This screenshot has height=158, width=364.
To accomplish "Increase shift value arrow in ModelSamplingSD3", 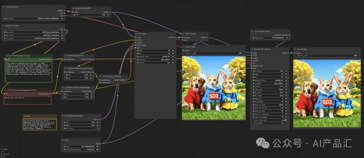I will pos(108,14).
